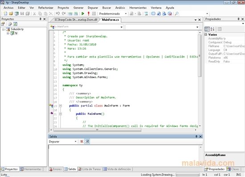Click the property pages icon in Propiedades
Screen dimensions: 245x177
[x=219, y=29]
